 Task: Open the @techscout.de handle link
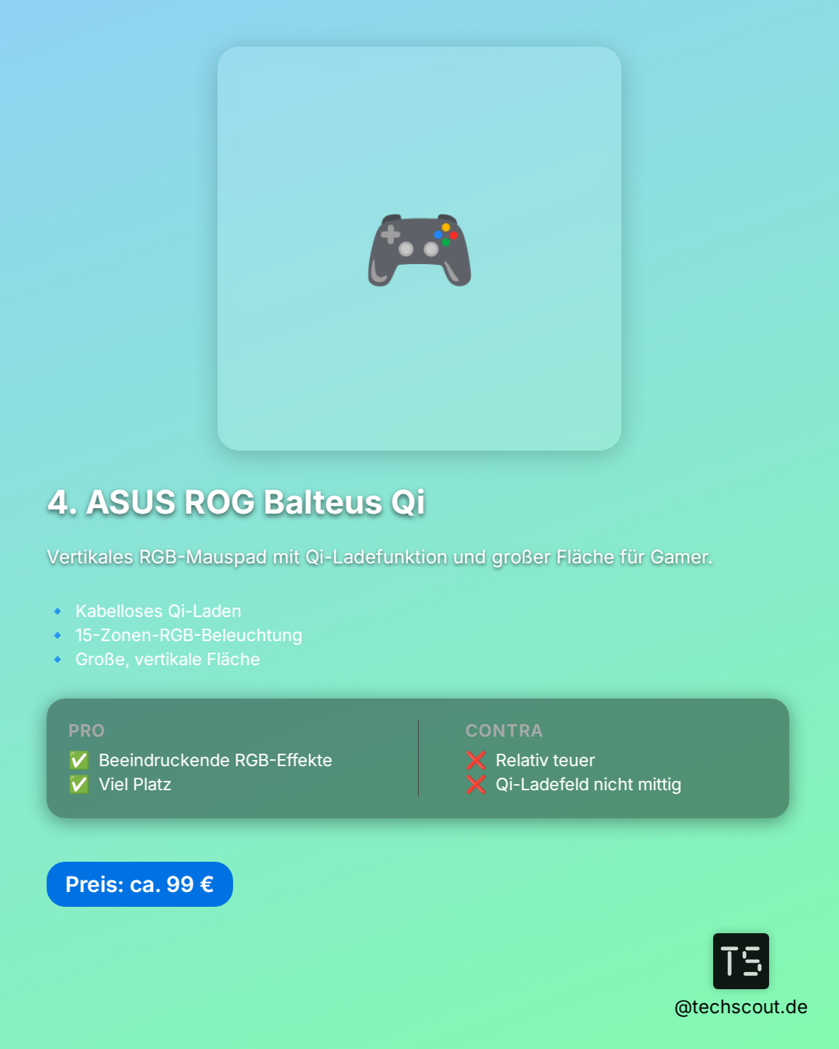(741, 1007)
